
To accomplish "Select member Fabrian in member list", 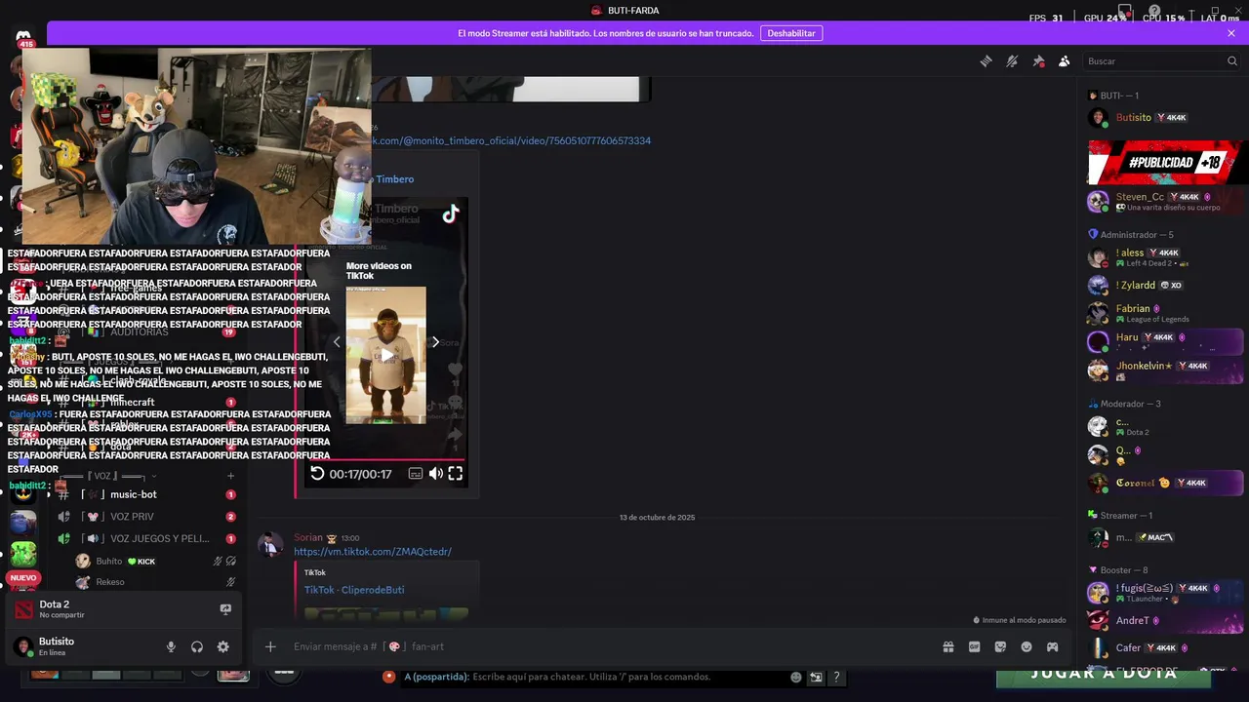I will tap(1164, 313).
